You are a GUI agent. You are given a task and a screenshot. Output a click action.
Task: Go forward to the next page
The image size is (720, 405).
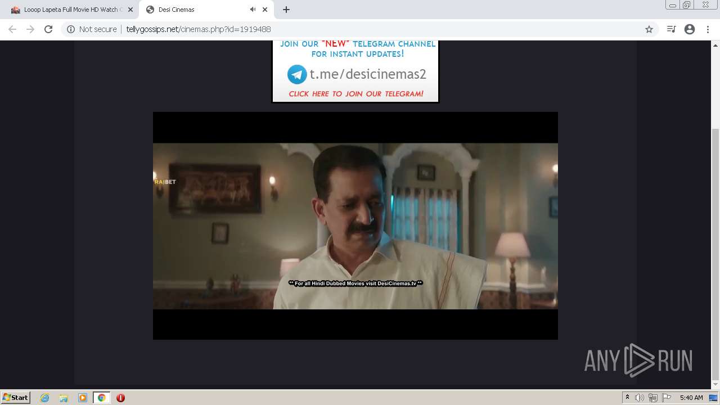[30, 29]
